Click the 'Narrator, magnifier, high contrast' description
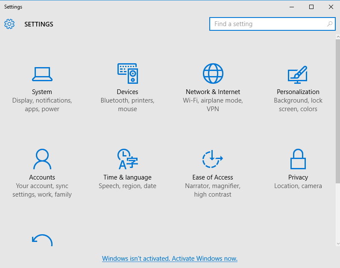 [213, 190]
